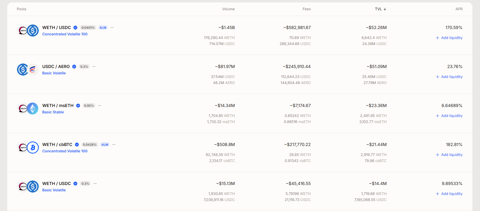Viewport: 480px width, 211px height.
Task: Click the WETH/USDC concentrated pool token icons
Action: coord(28,31)
